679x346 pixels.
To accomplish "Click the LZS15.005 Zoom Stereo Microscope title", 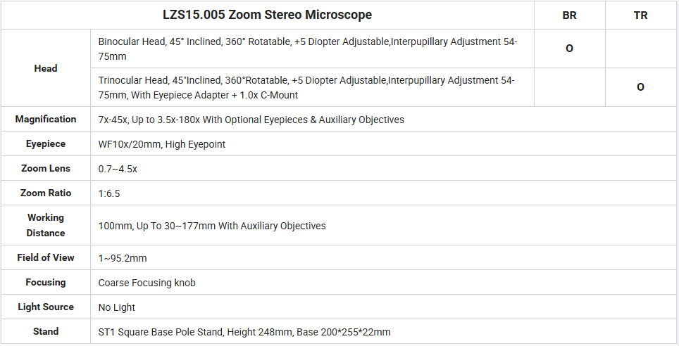I will pos(267,15).
